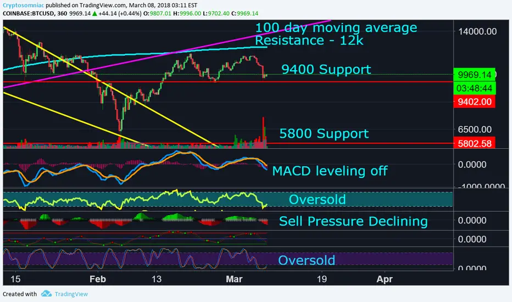
Task: Click the 6500.00 price axis value
Action: point(475,129)
